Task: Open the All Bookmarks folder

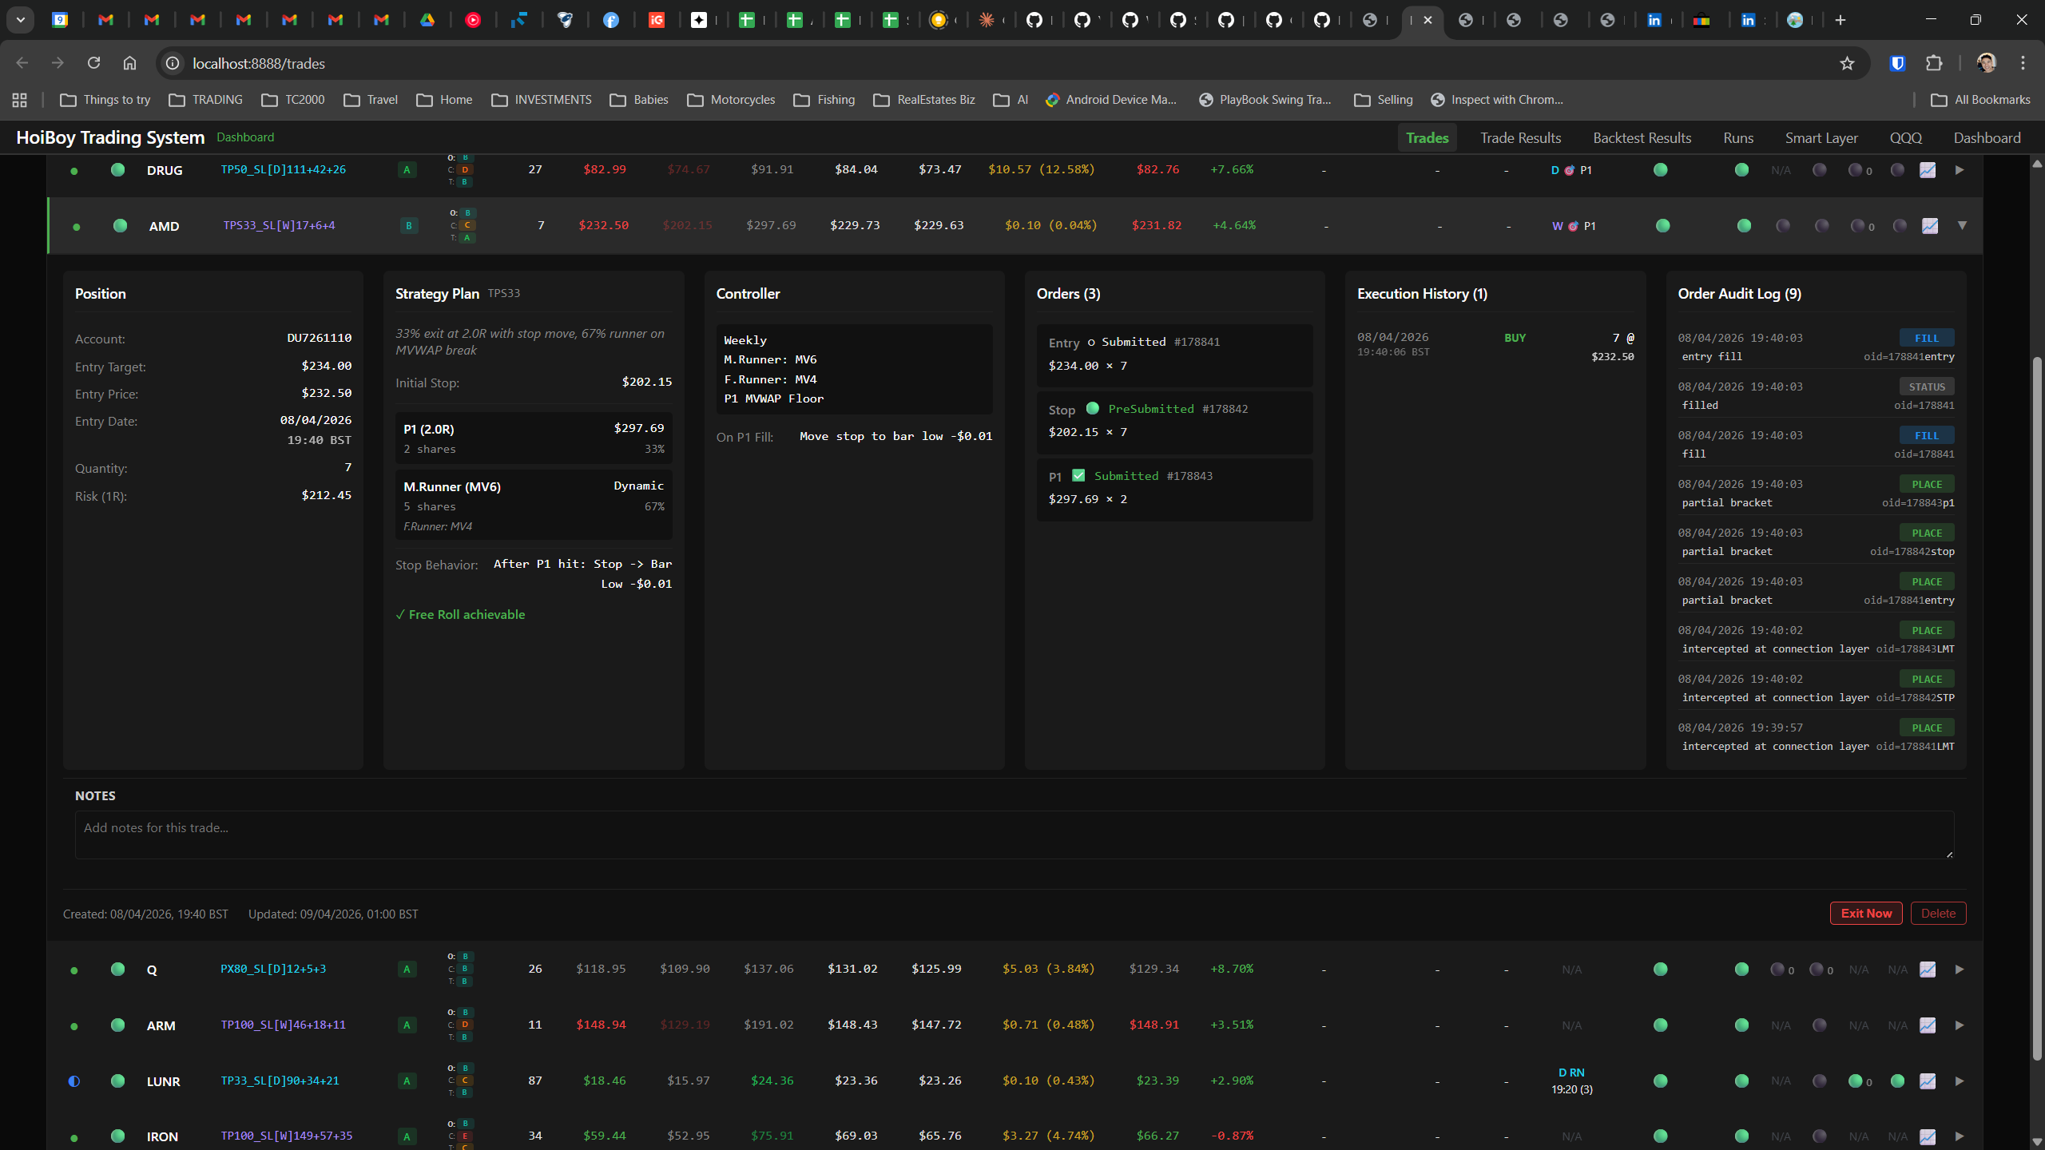Action: 1980,100
